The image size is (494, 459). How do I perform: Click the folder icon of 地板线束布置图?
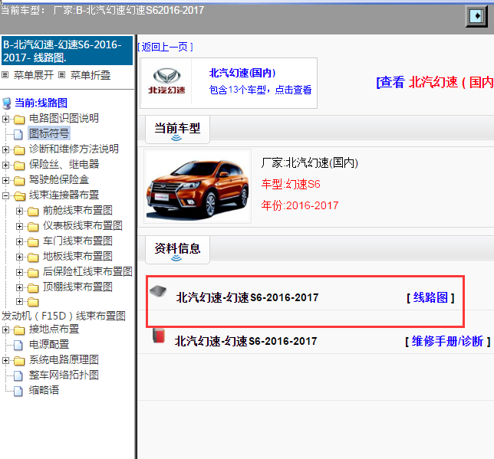pos(33,257)
